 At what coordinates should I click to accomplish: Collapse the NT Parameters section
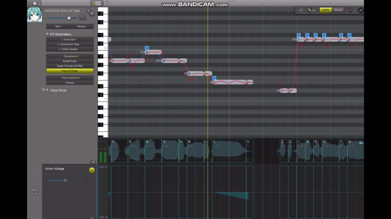47,34
